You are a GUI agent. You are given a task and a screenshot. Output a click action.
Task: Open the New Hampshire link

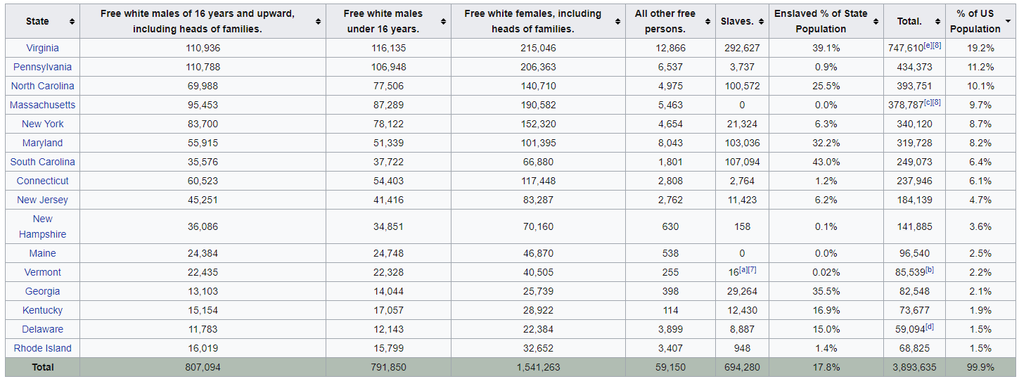tap(42, 226)
